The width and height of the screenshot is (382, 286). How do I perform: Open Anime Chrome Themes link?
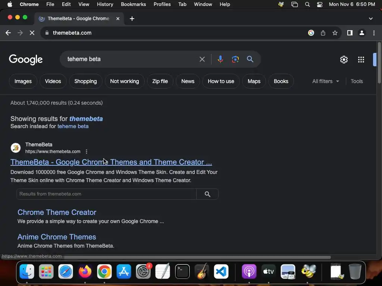click(x=57, y=237)
